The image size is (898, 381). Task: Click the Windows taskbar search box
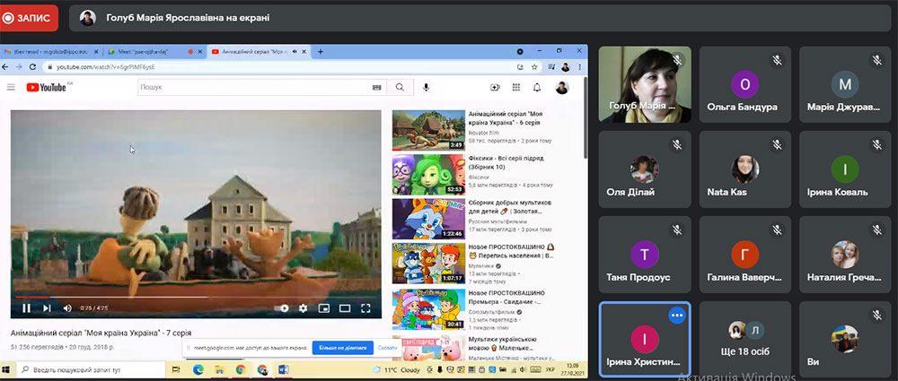tap(92, 370)
